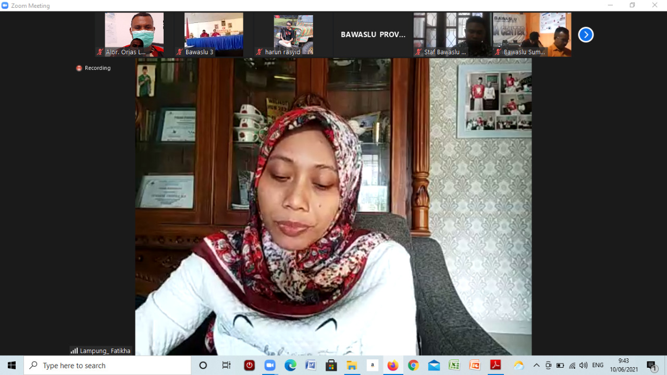Screen dimensions: 667x375
Task: Open the Microsoft Store taskbar icon
Action: (331, 366)
